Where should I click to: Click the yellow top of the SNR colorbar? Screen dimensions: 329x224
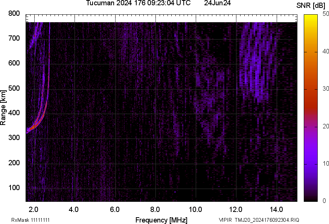[x=311, y=17]
